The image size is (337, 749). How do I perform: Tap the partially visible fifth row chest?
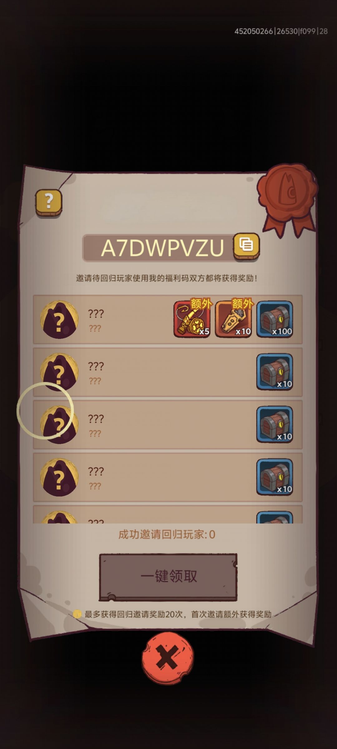275,517
